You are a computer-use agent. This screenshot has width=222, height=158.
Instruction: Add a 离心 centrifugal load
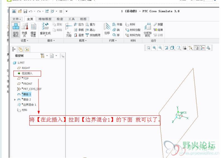click(90, 30)
